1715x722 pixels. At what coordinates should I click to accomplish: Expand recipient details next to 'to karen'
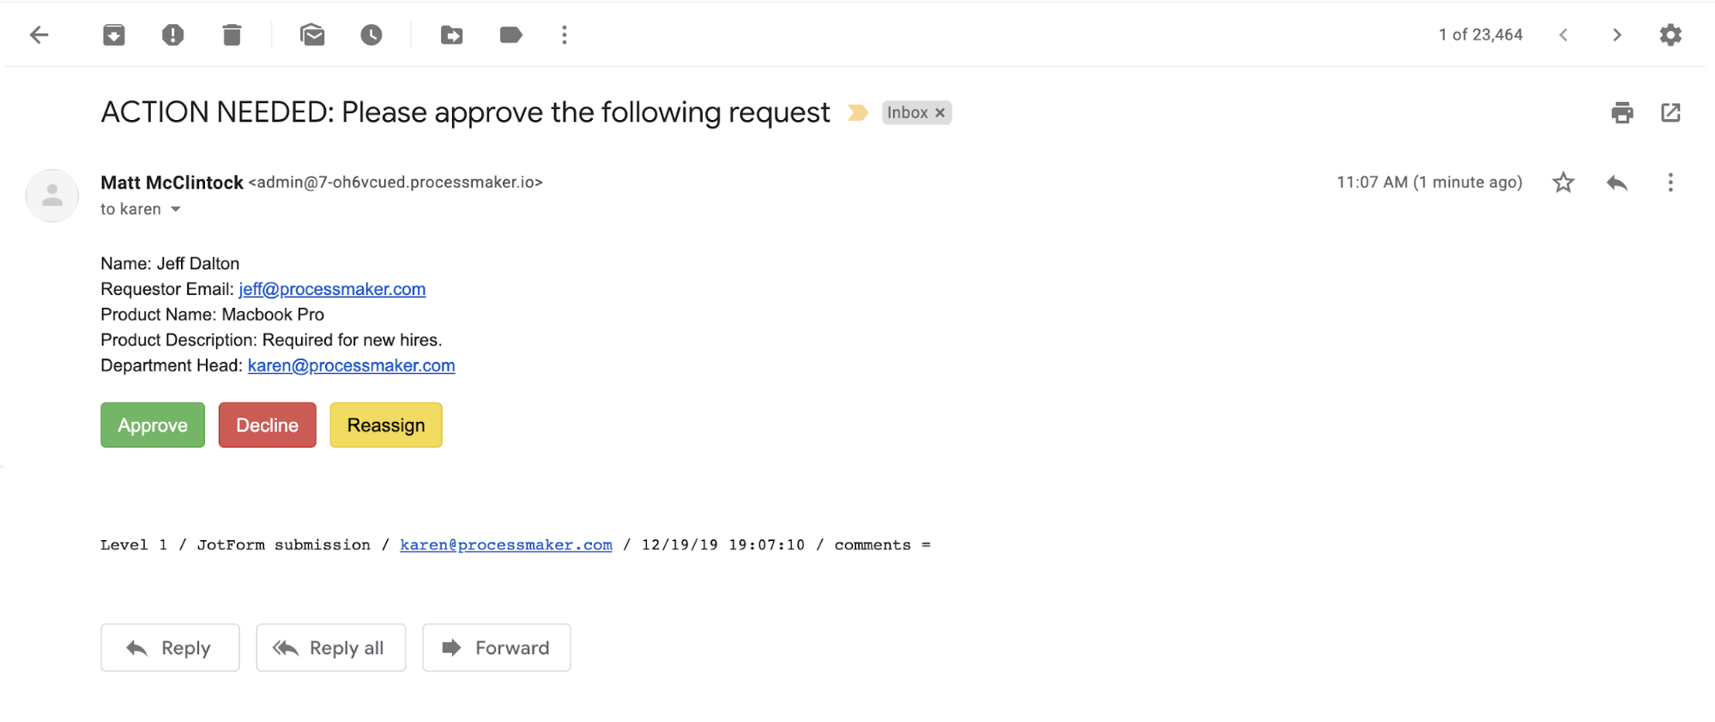[x=176, y=209]
